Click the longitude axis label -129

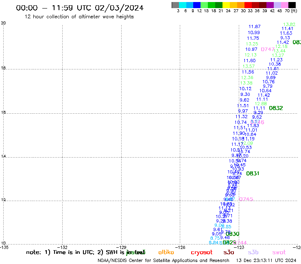(121, 247)
